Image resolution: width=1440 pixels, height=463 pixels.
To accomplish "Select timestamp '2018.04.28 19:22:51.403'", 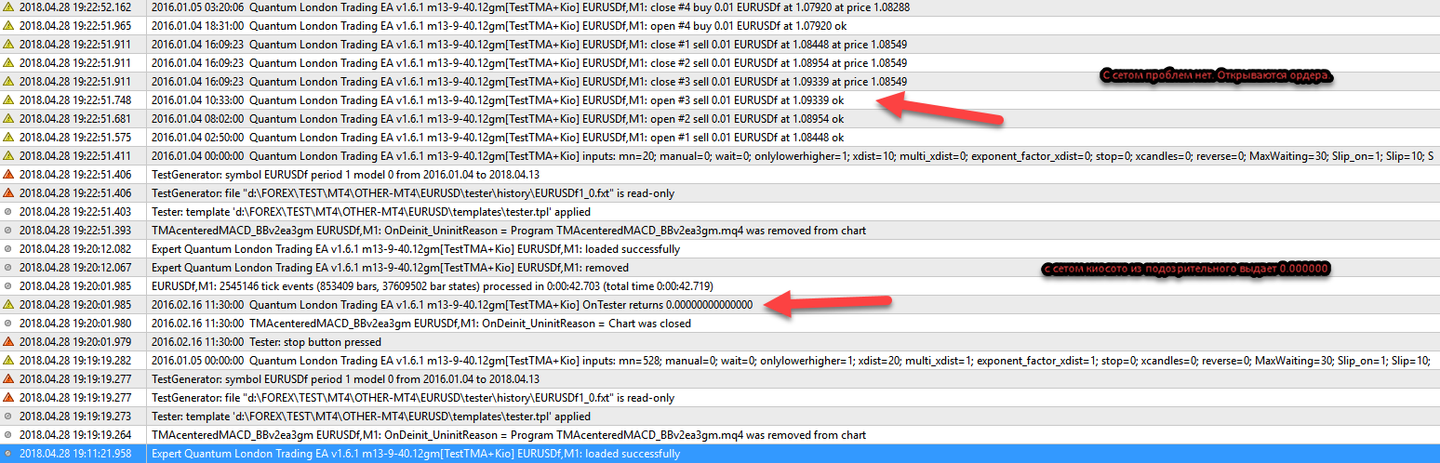I will (x=75, y=211).
